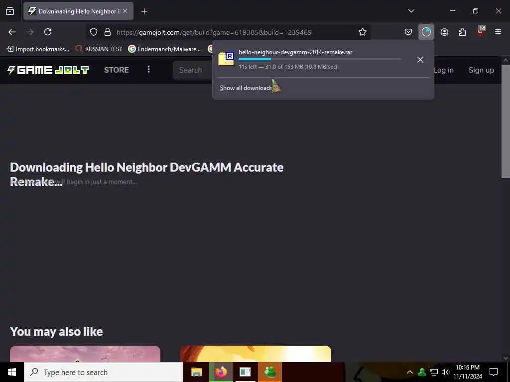
Task: Click the Log in link
Action: pos(444,70)
